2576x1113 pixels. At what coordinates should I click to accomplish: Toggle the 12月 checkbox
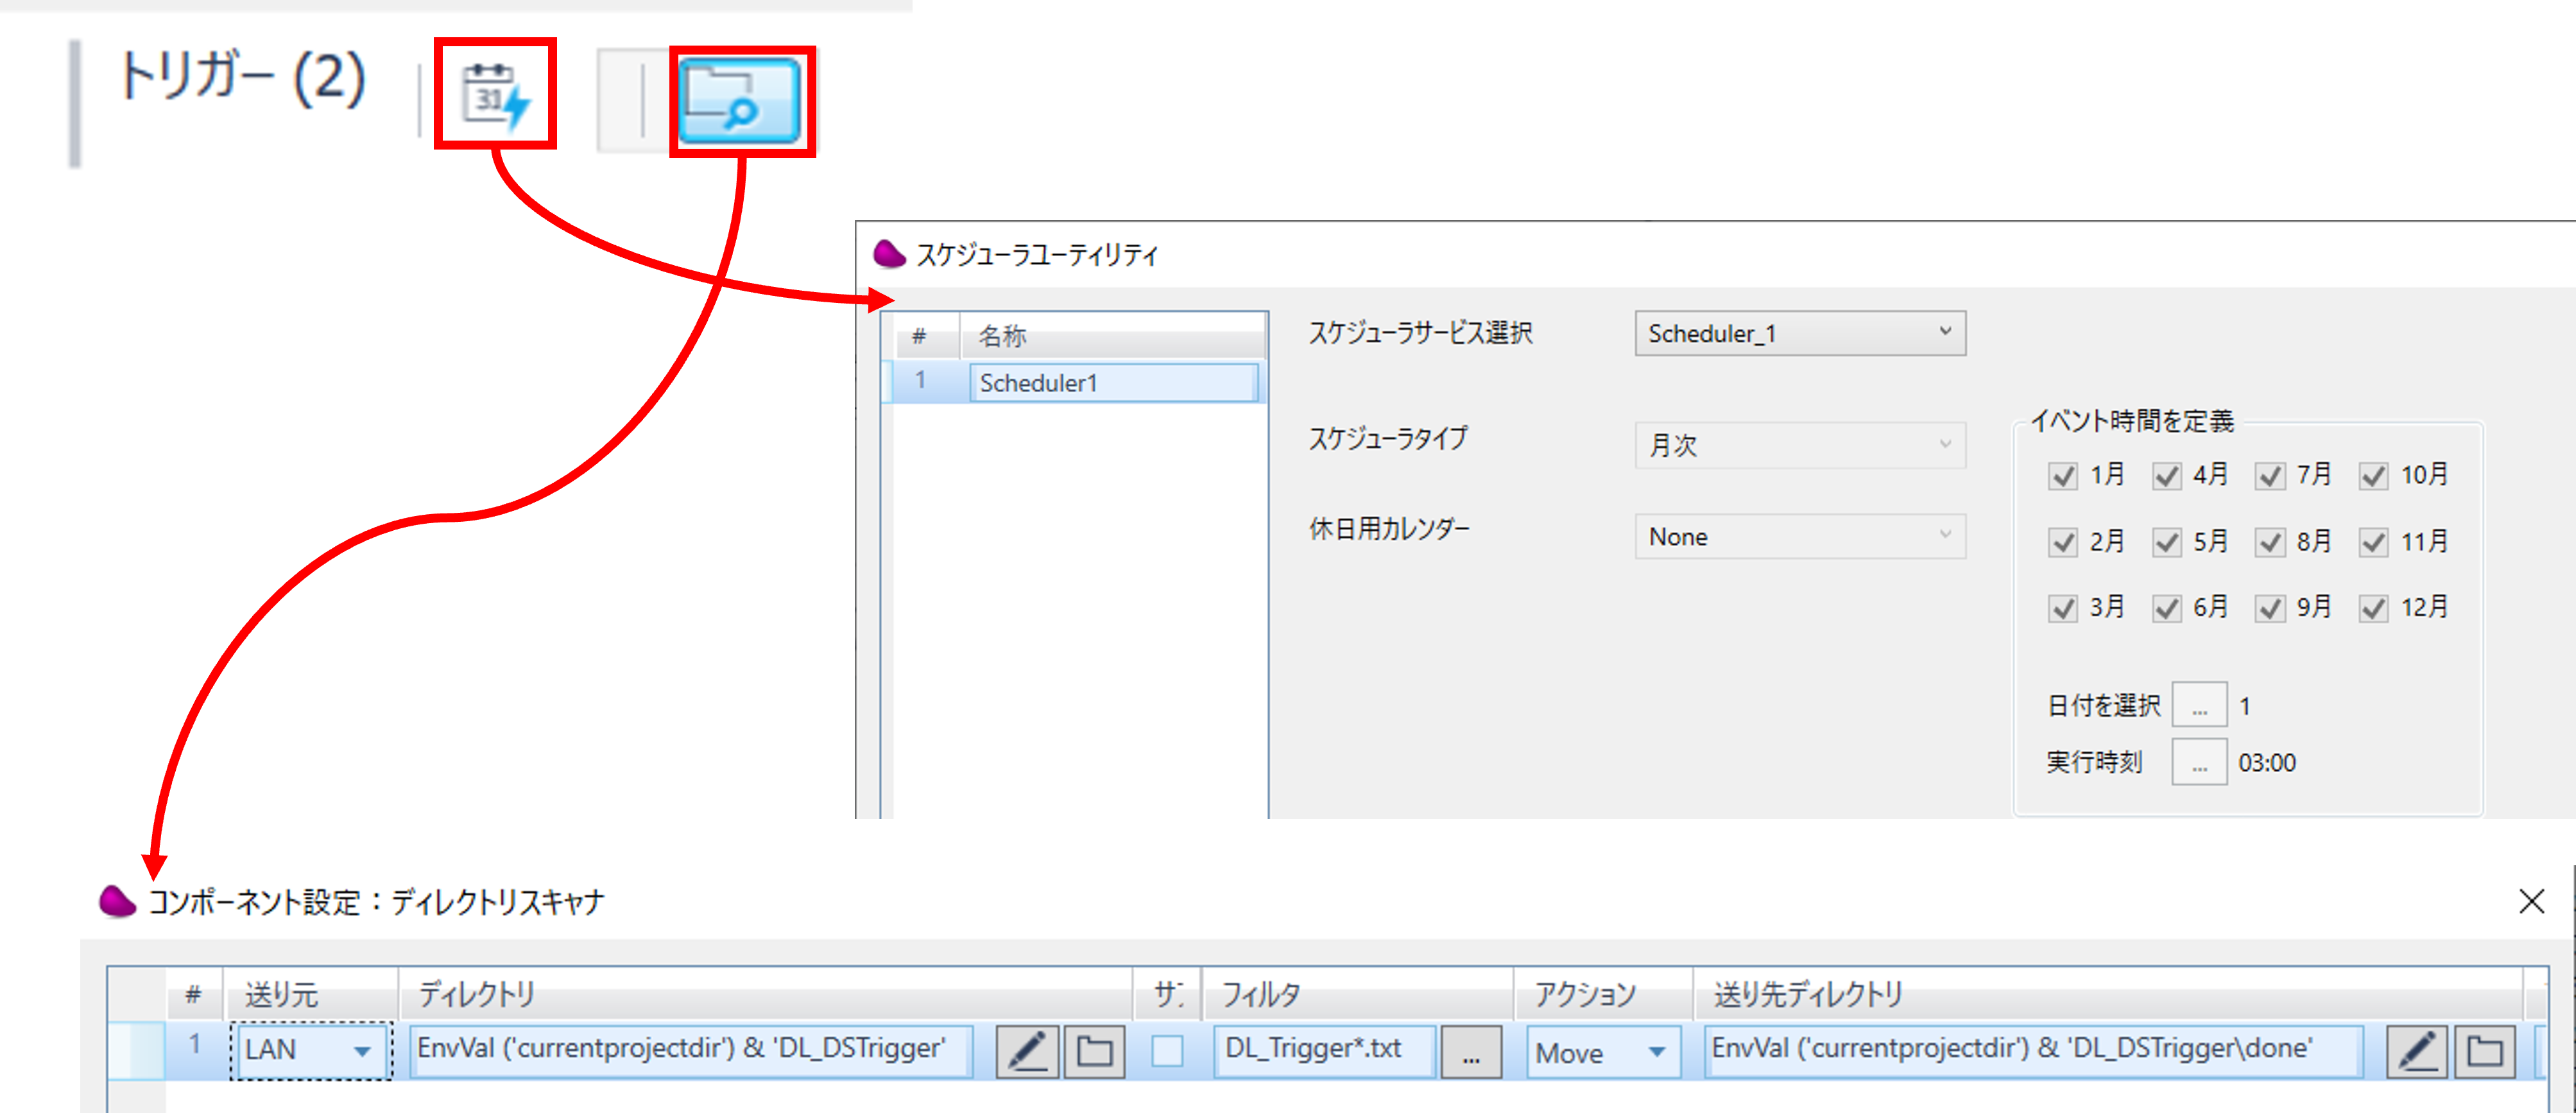(2374, 609)
